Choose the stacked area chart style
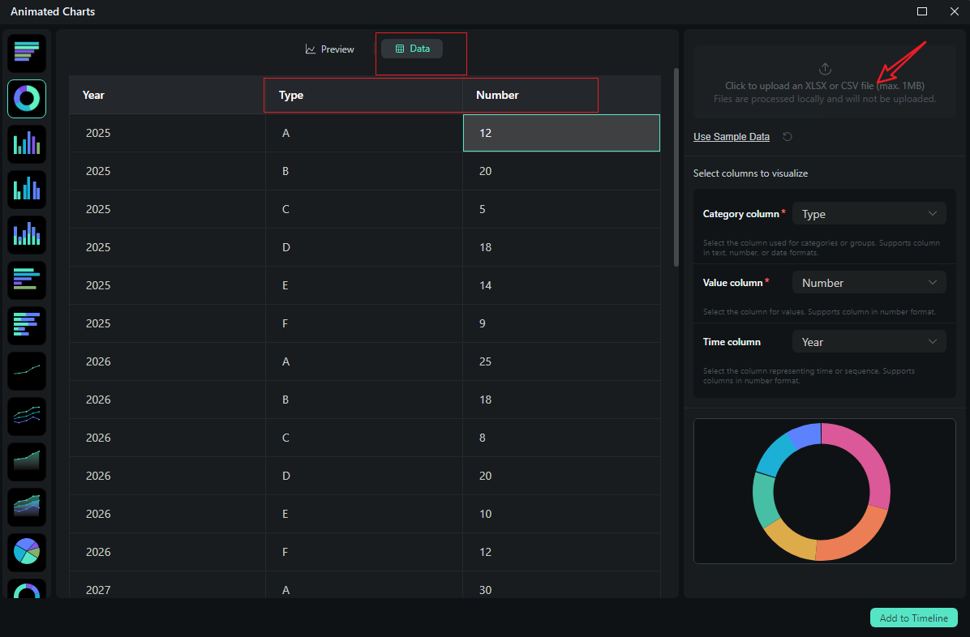Viewport: 970px width, 637px height. (x=27, y=507)
